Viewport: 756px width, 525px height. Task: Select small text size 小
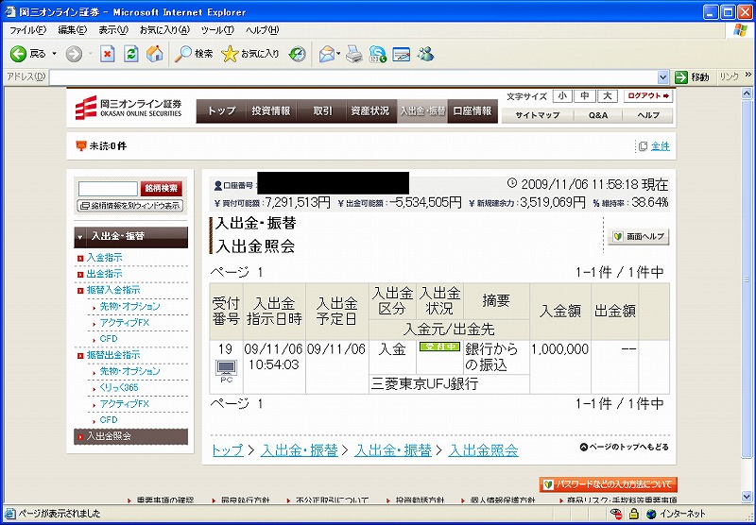click(563, 96)
